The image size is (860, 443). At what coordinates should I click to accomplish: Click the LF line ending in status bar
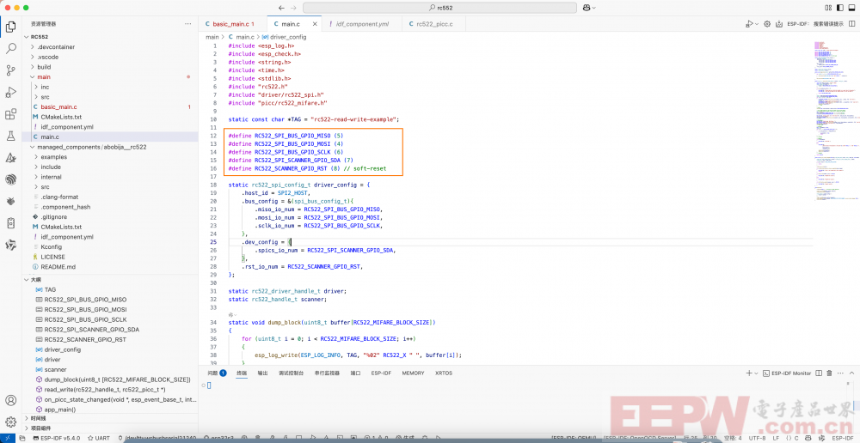click(776, 439)
